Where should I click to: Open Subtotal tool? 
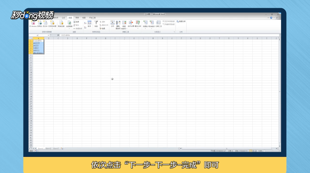159,23
